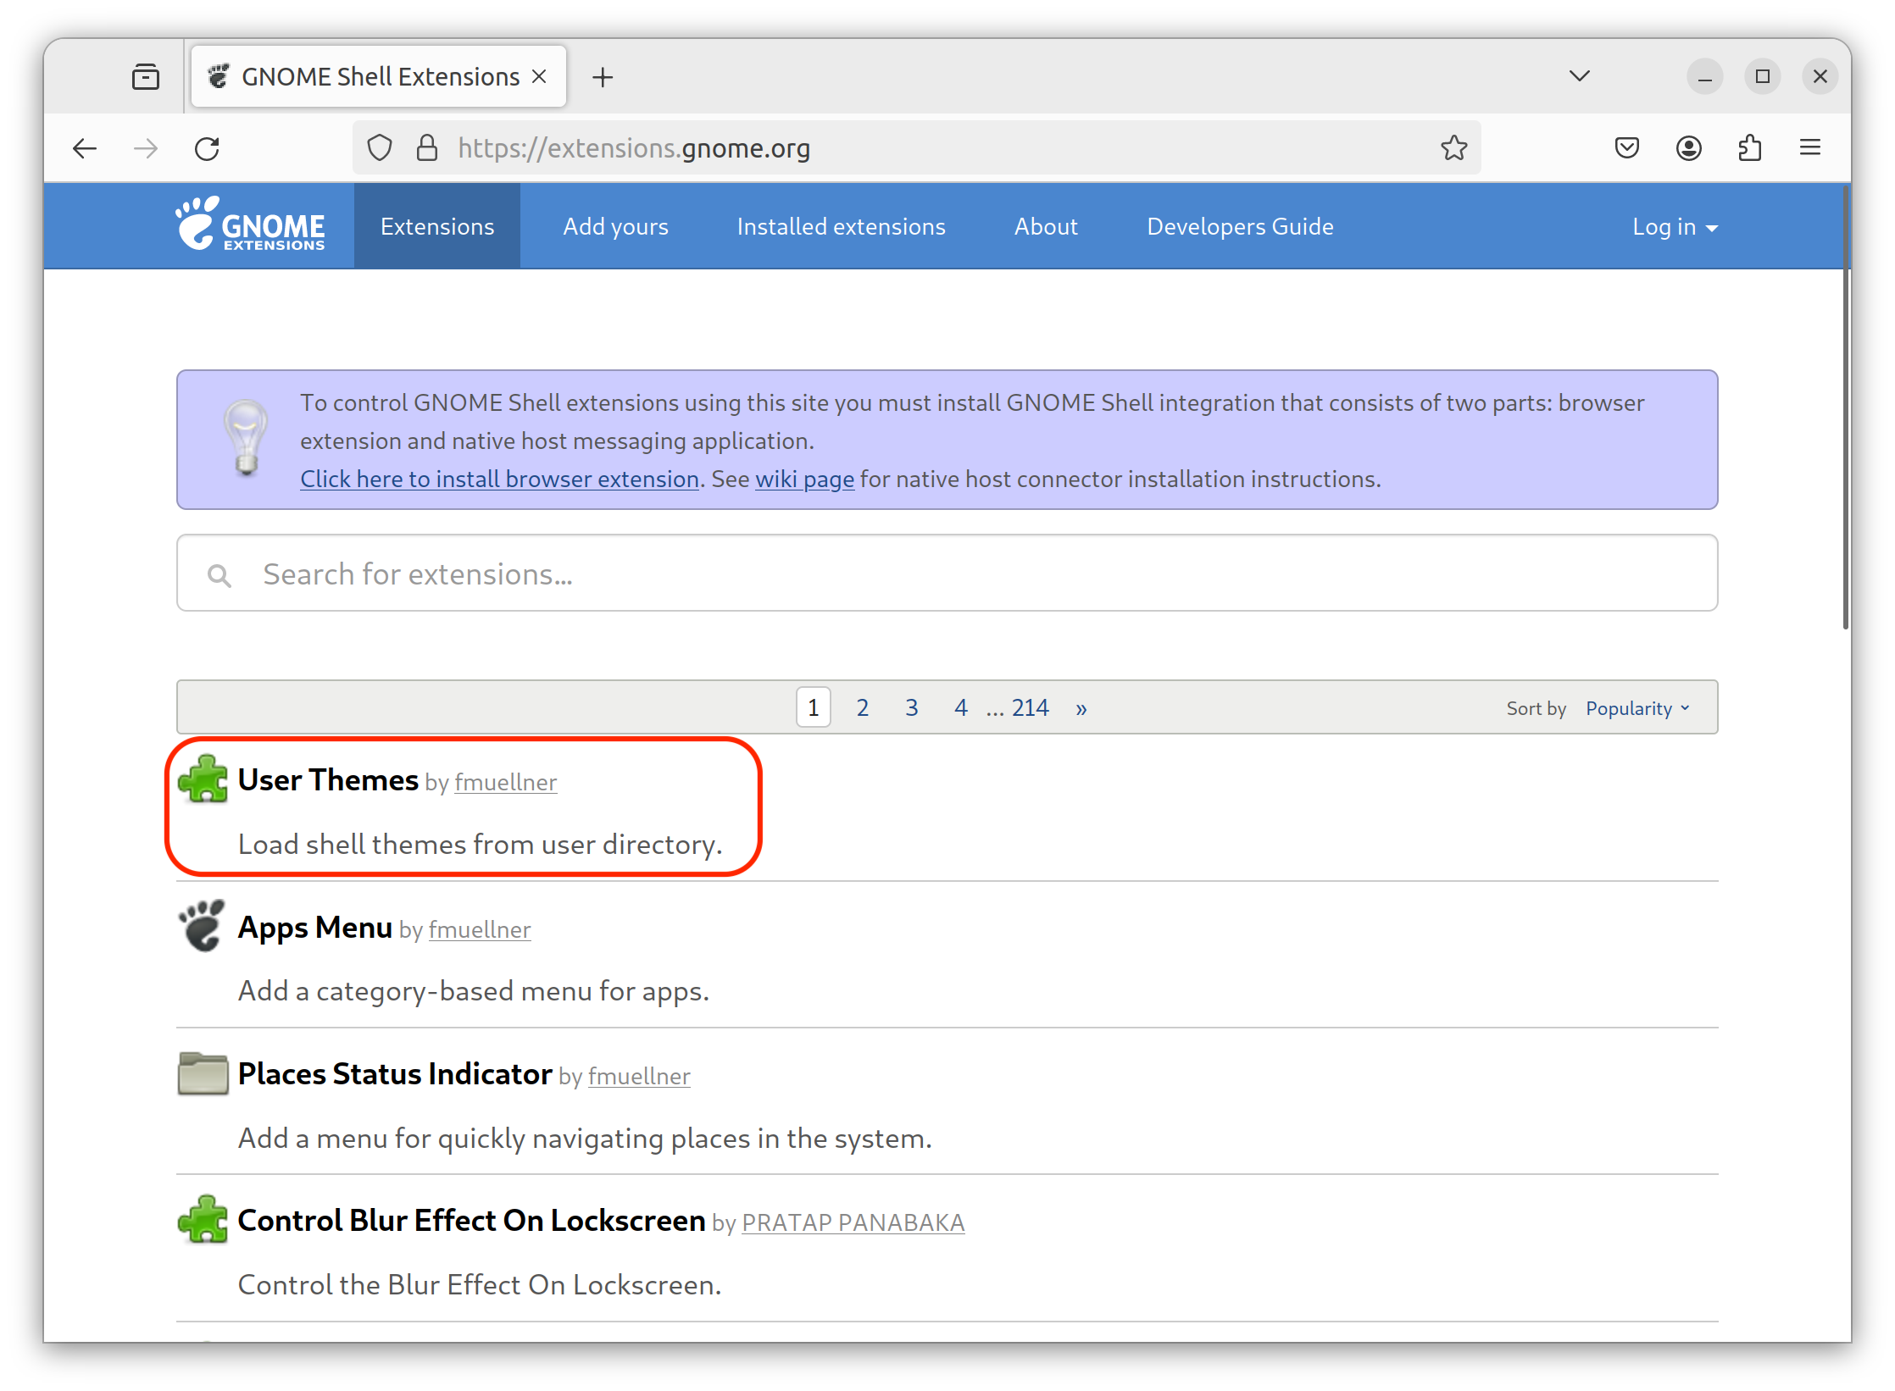Screen dimensions: 1895x1391
Task: Bookmark page with the star icon
Action: [1453, 148]
